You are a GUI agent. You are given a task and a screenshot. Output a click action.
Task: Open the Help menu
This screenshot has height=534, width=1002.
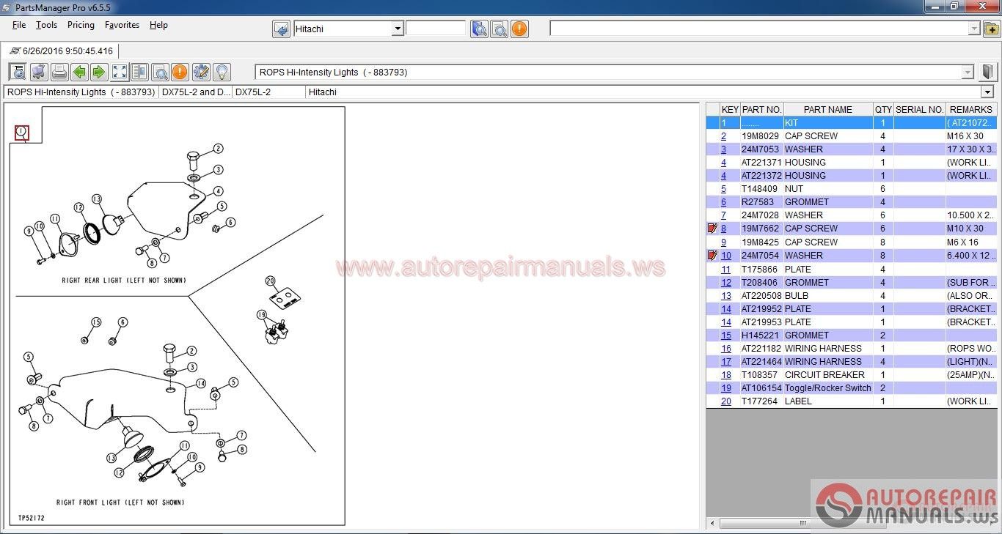tap(158, 25)
